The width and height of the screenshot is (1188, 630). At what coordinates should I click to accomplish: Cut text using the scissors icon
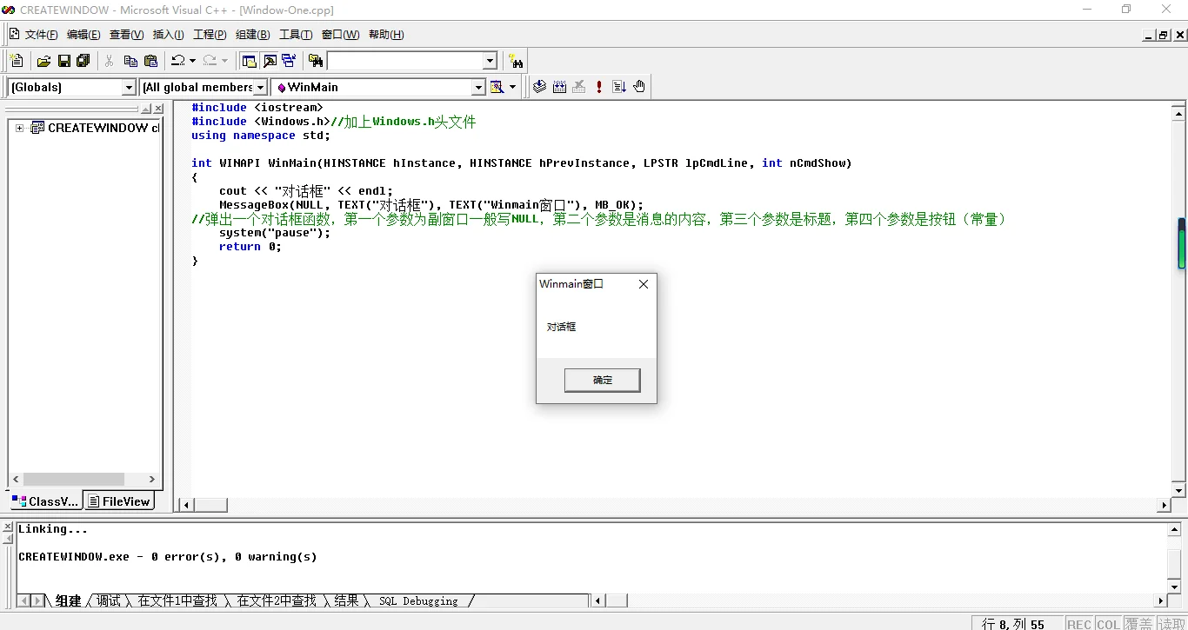[110, 61]
